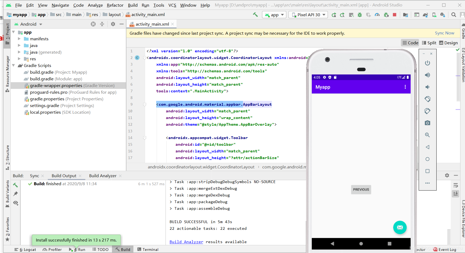Click the Run app green rerun icon
The height and width of the screenshot is (253, 465).
[334, 15]
